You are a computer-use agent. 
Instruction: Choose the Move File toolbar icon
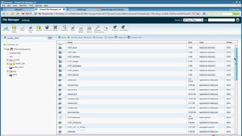point(31,29)
